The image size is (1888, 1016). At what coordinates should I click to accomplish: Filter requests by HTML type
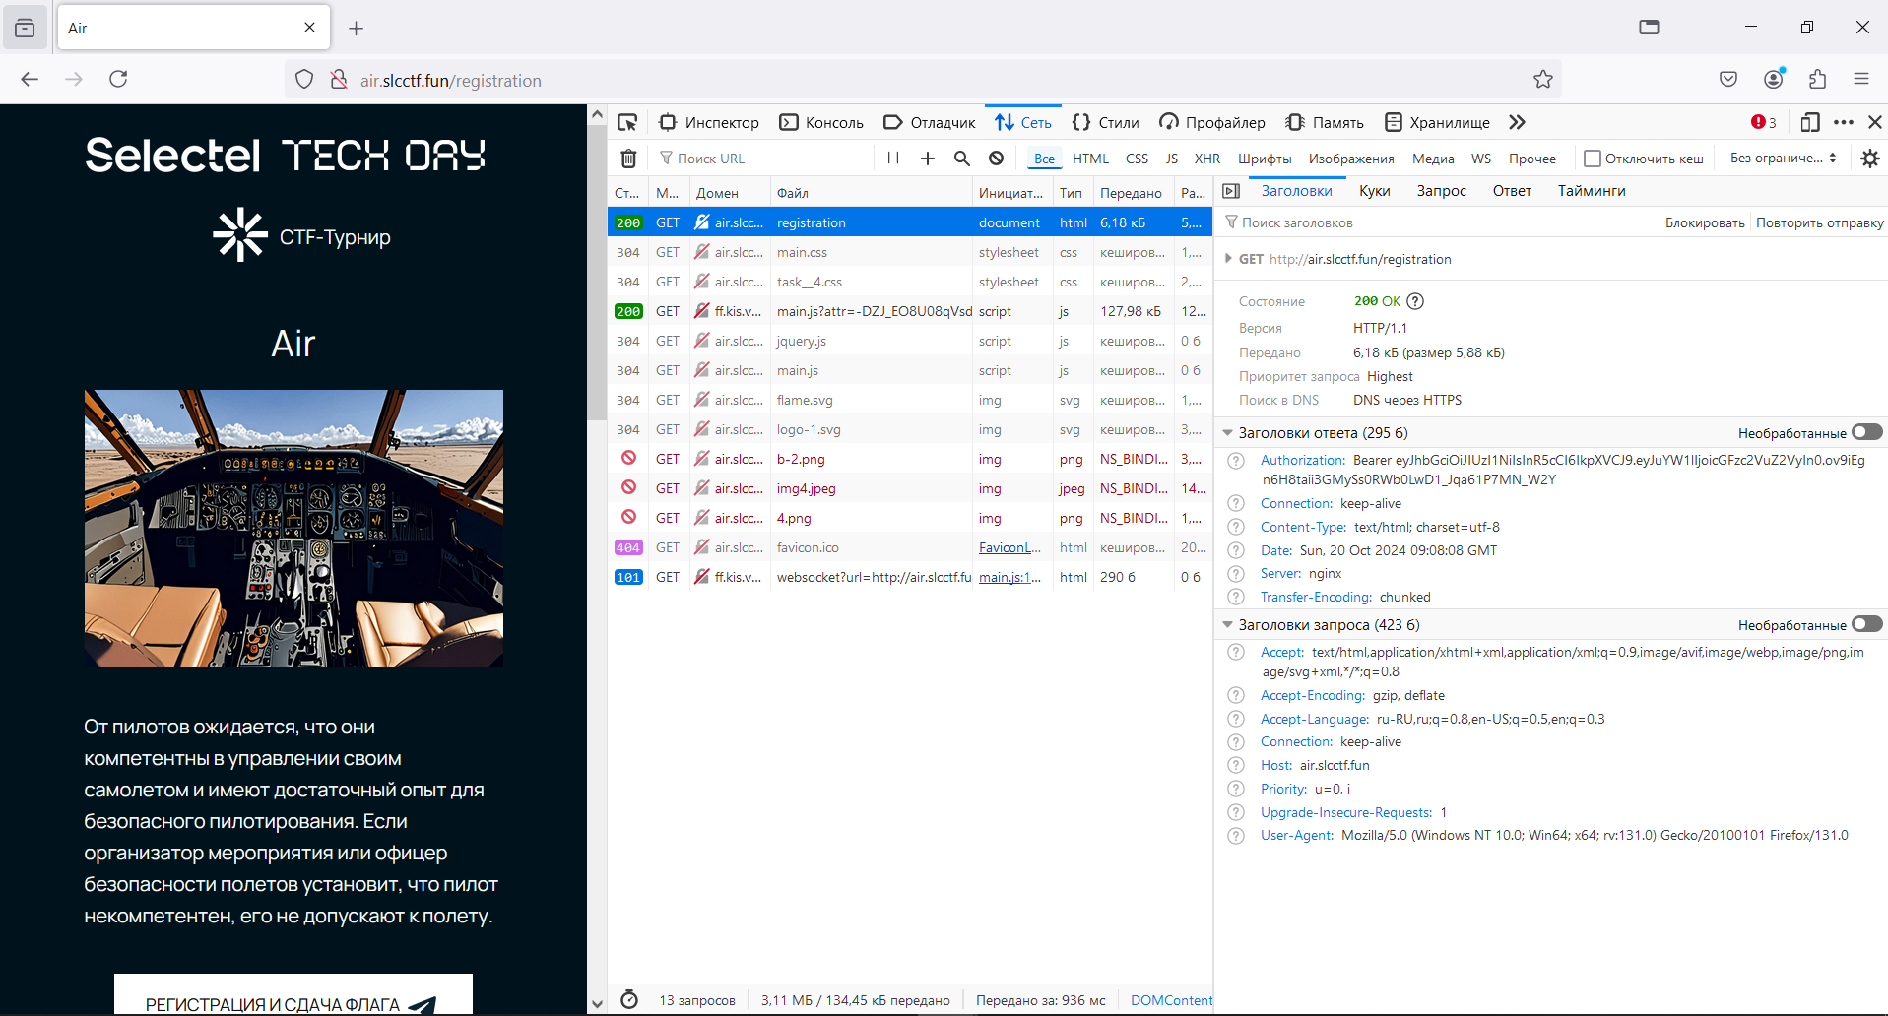tap(1090, 159)
